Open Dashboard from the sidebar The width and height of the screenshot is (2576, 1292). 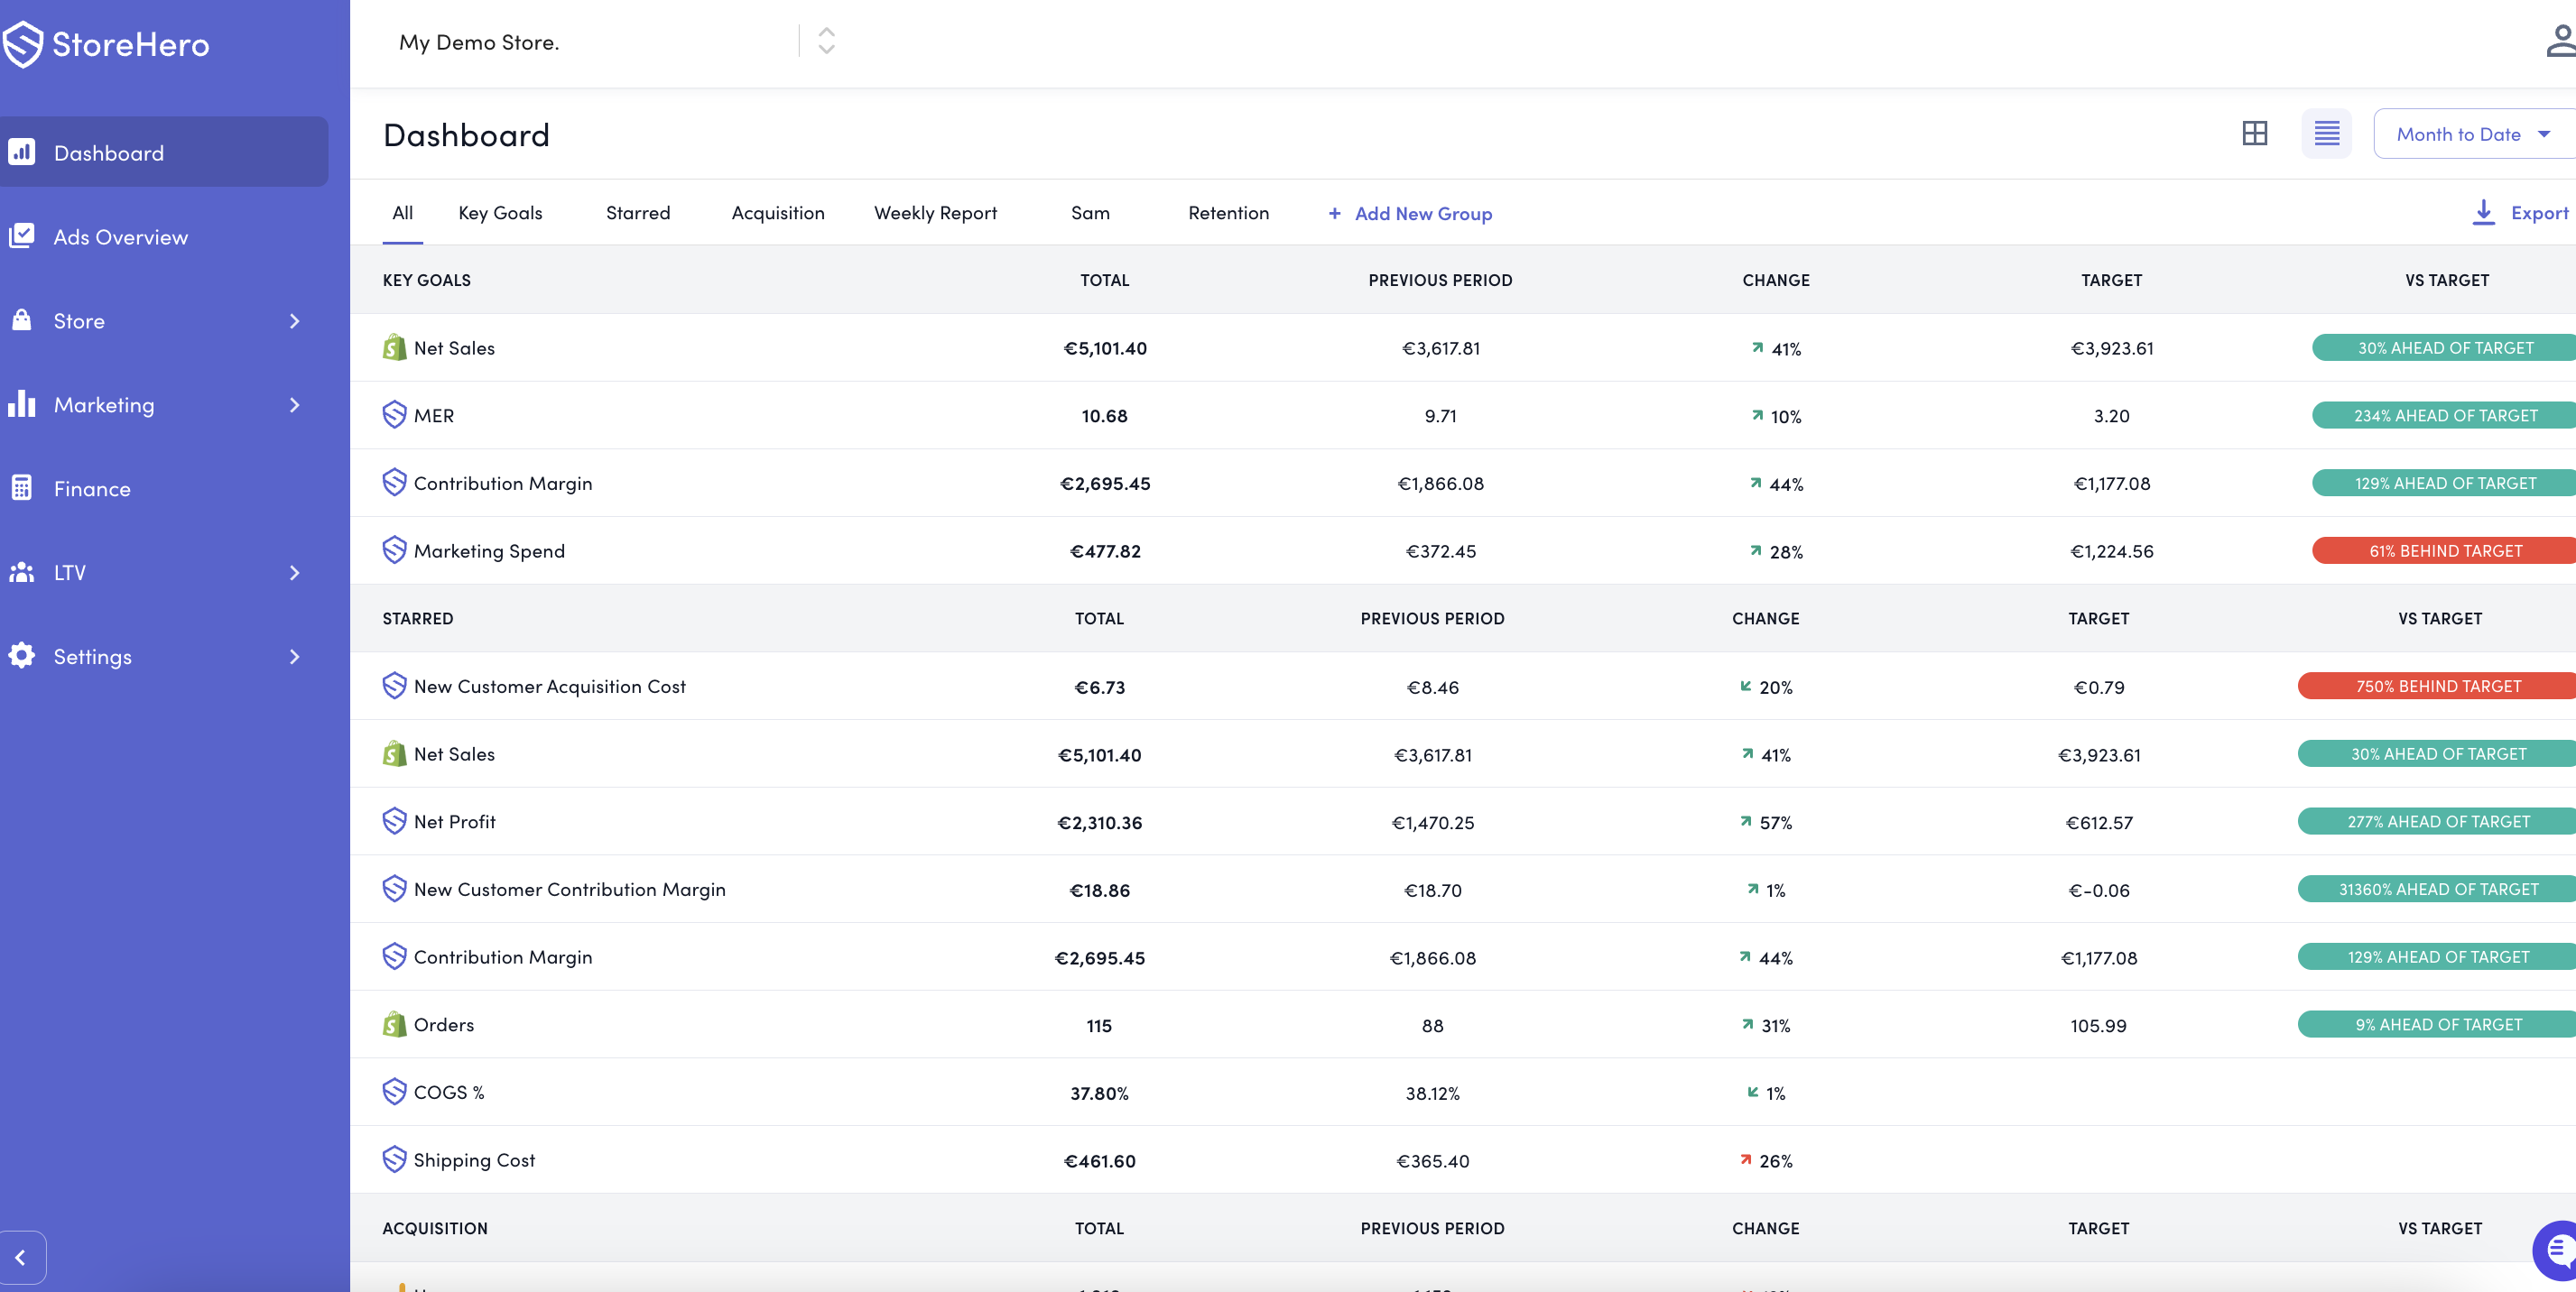click(164, 152)
